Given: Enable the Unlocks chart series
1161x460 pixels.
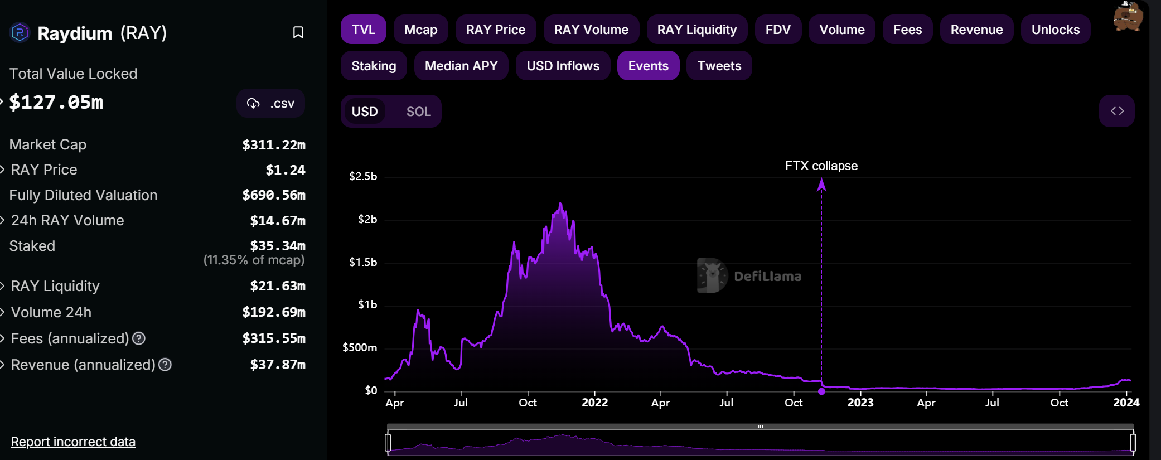Looking at the screenshot, I should pos(1056,30).
